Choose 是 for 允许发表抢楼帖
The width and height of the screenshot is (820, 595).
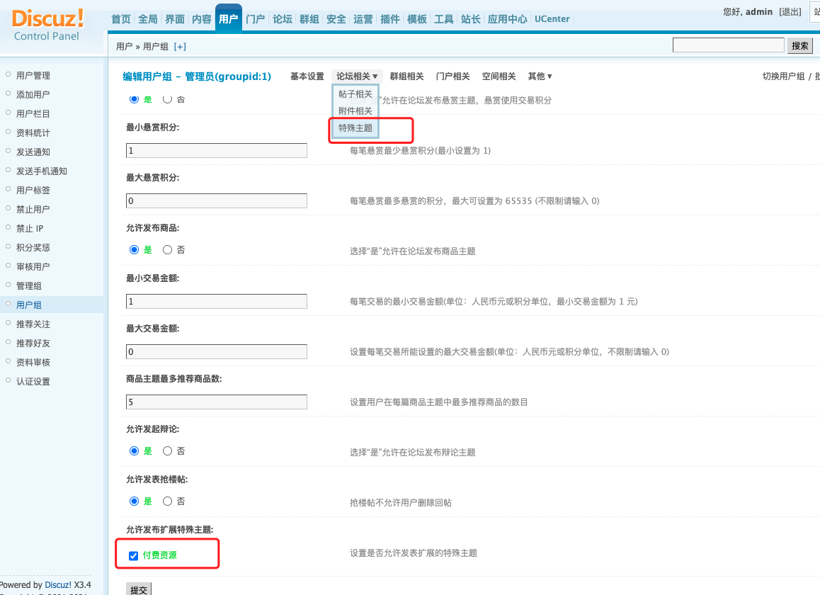(134, 501)
